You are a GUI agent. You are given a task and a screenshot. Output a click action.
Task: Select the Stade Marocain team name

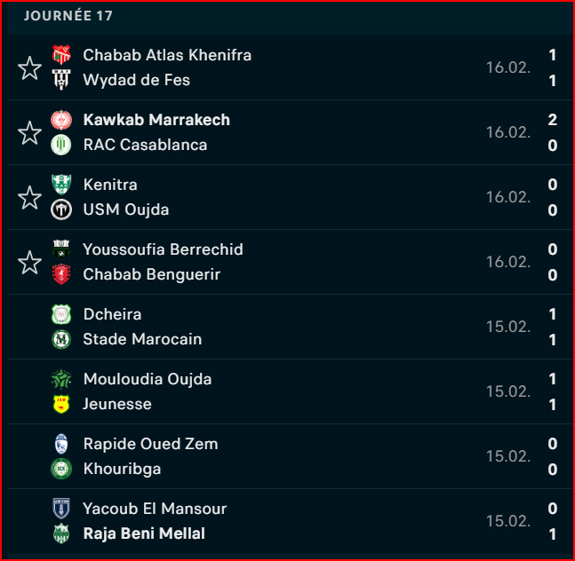[142, 339]
